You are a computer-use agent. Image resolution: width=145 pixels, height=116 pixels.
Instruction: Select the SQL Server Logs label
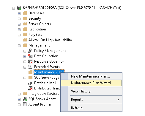(x=47, y=78)
